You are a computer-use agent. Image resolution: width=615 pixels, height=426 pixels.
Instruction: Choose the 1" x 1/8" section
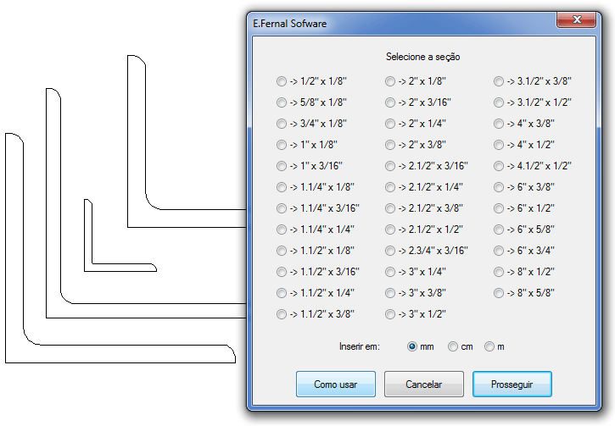282,145
